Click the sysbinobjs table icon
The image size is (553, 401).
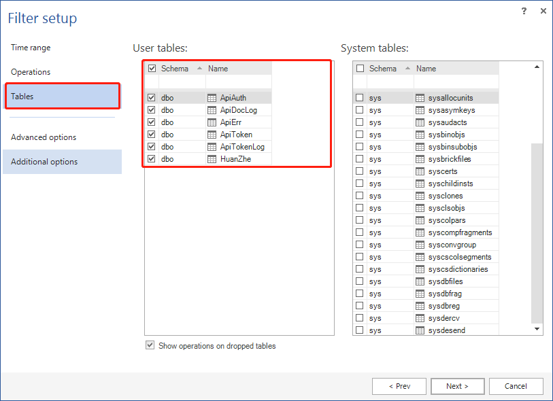pos(420,135)
